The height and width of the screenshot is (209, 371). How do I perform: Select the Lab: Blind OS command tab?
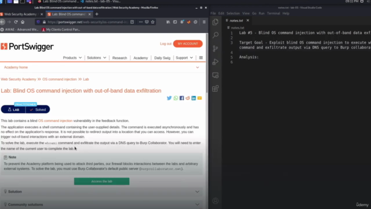(x=70, y=14)
